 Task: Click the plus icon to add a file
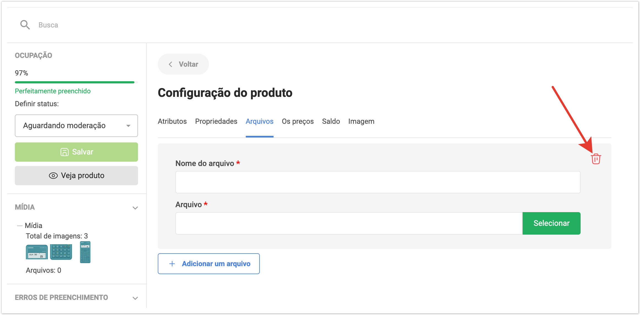point(172,264)
